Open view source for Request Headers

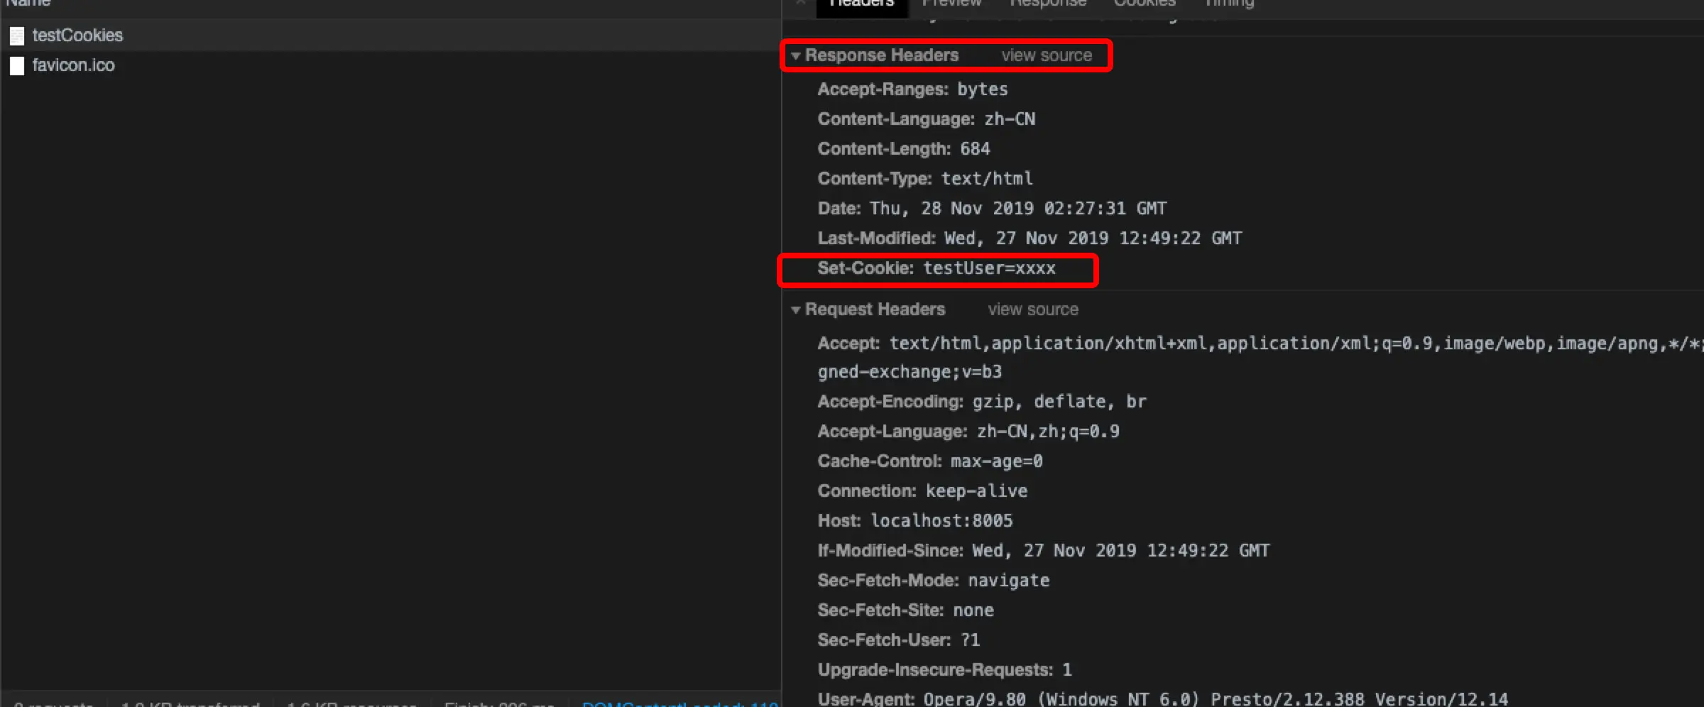click(x=1033, y=309)
